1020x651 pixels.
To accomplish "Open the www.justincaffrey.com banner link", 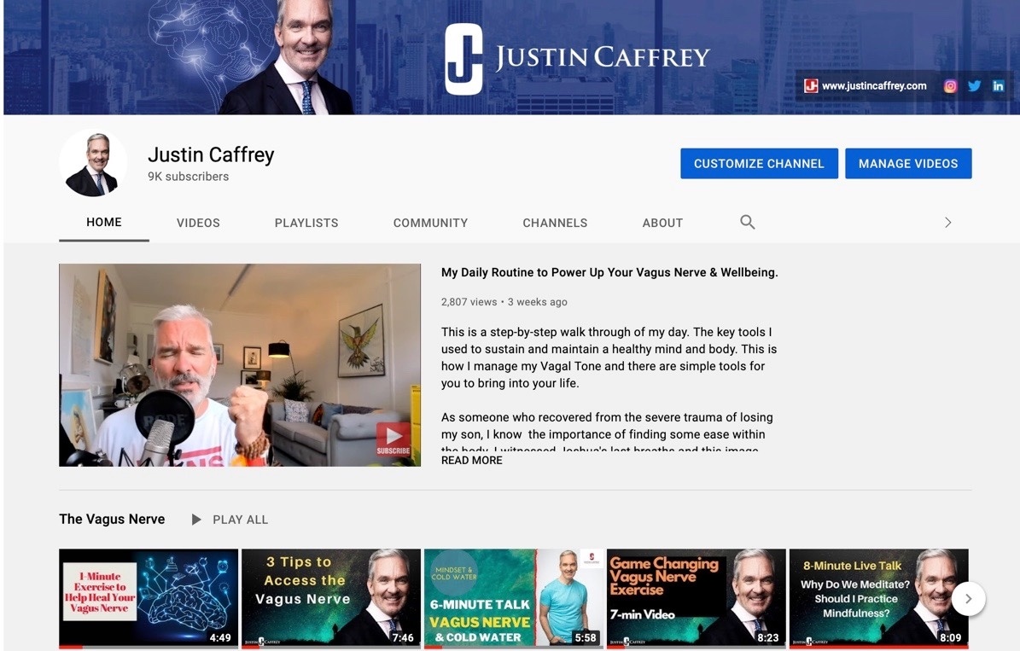I will [x=874, y=86].
